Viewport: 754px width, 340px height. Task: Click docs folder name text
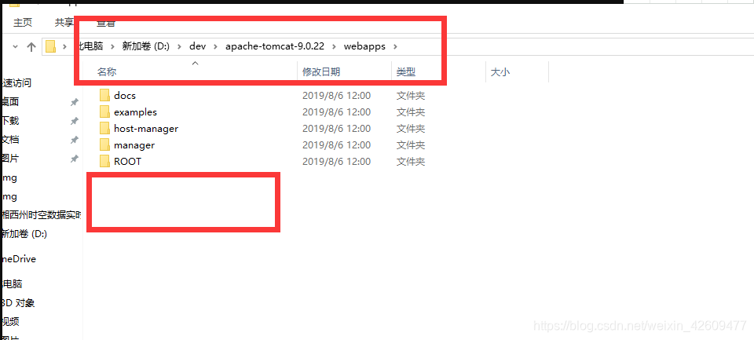[x=125, y=96]
